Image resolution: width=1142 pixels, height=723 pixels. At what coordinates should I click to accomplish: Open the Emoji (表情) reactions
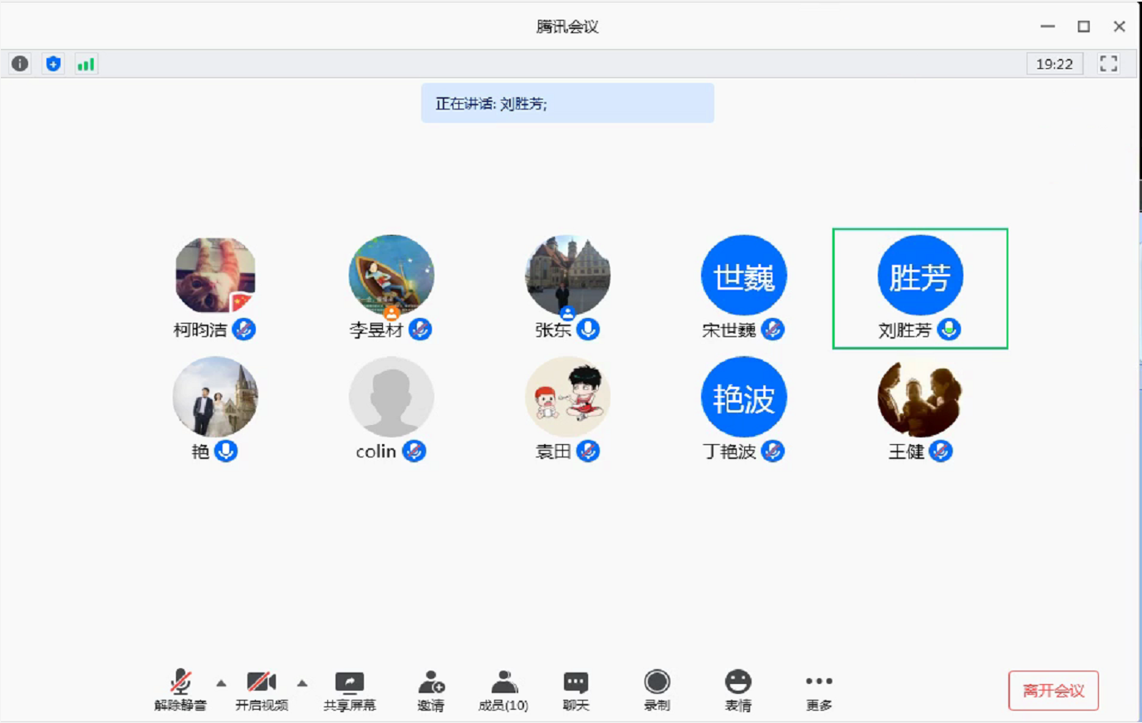[738, 691]
